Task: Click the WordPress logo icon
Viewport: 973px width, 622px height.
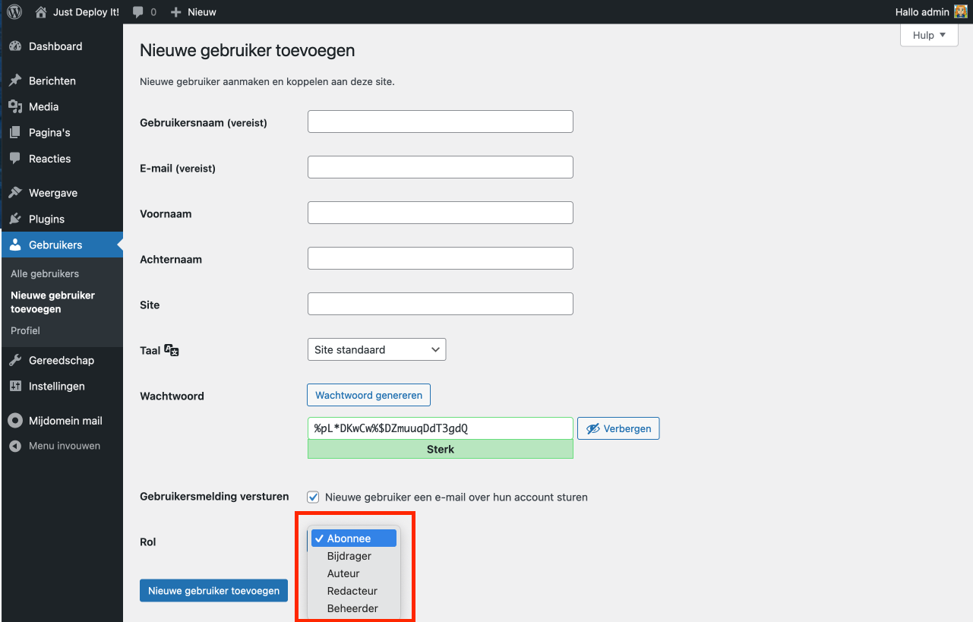Action: point(14,12)
